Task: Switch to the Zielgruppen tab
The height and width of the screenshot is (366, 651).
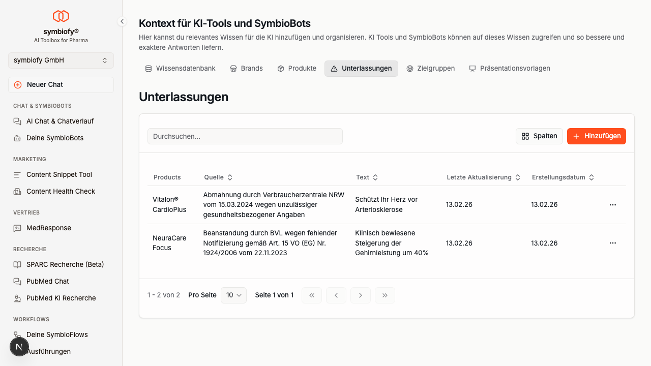Action: point(430,68)
